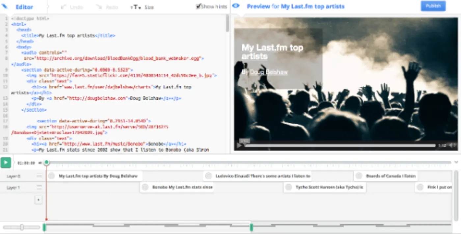Select the Layer 0 label
461x234 pixels.
(14, 176)
